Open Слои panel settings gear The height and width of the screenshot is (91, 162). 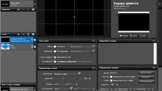pyautogui.click(x=33, y=34)
